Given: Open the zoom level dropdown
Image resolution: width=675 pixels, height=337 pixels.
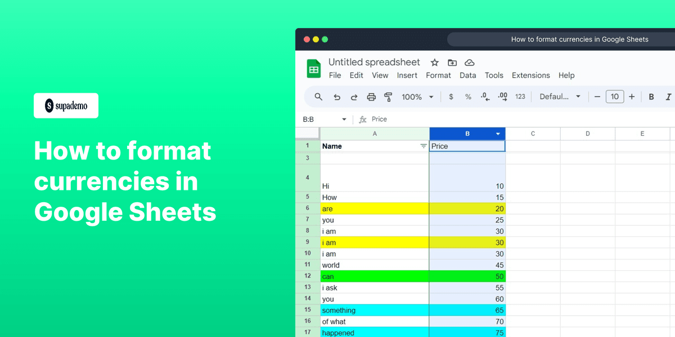Looking at the screenshot, I should tap(416, 97).
